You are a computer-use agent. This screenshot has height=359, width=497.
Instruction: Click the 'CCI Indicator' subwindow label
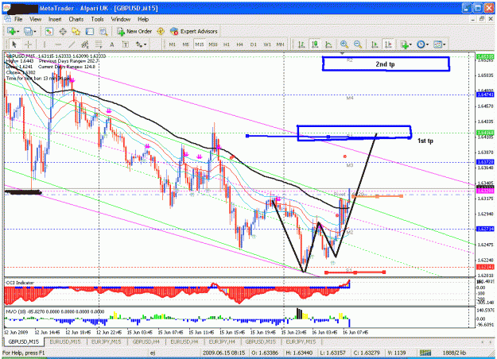tap(20, 283)
